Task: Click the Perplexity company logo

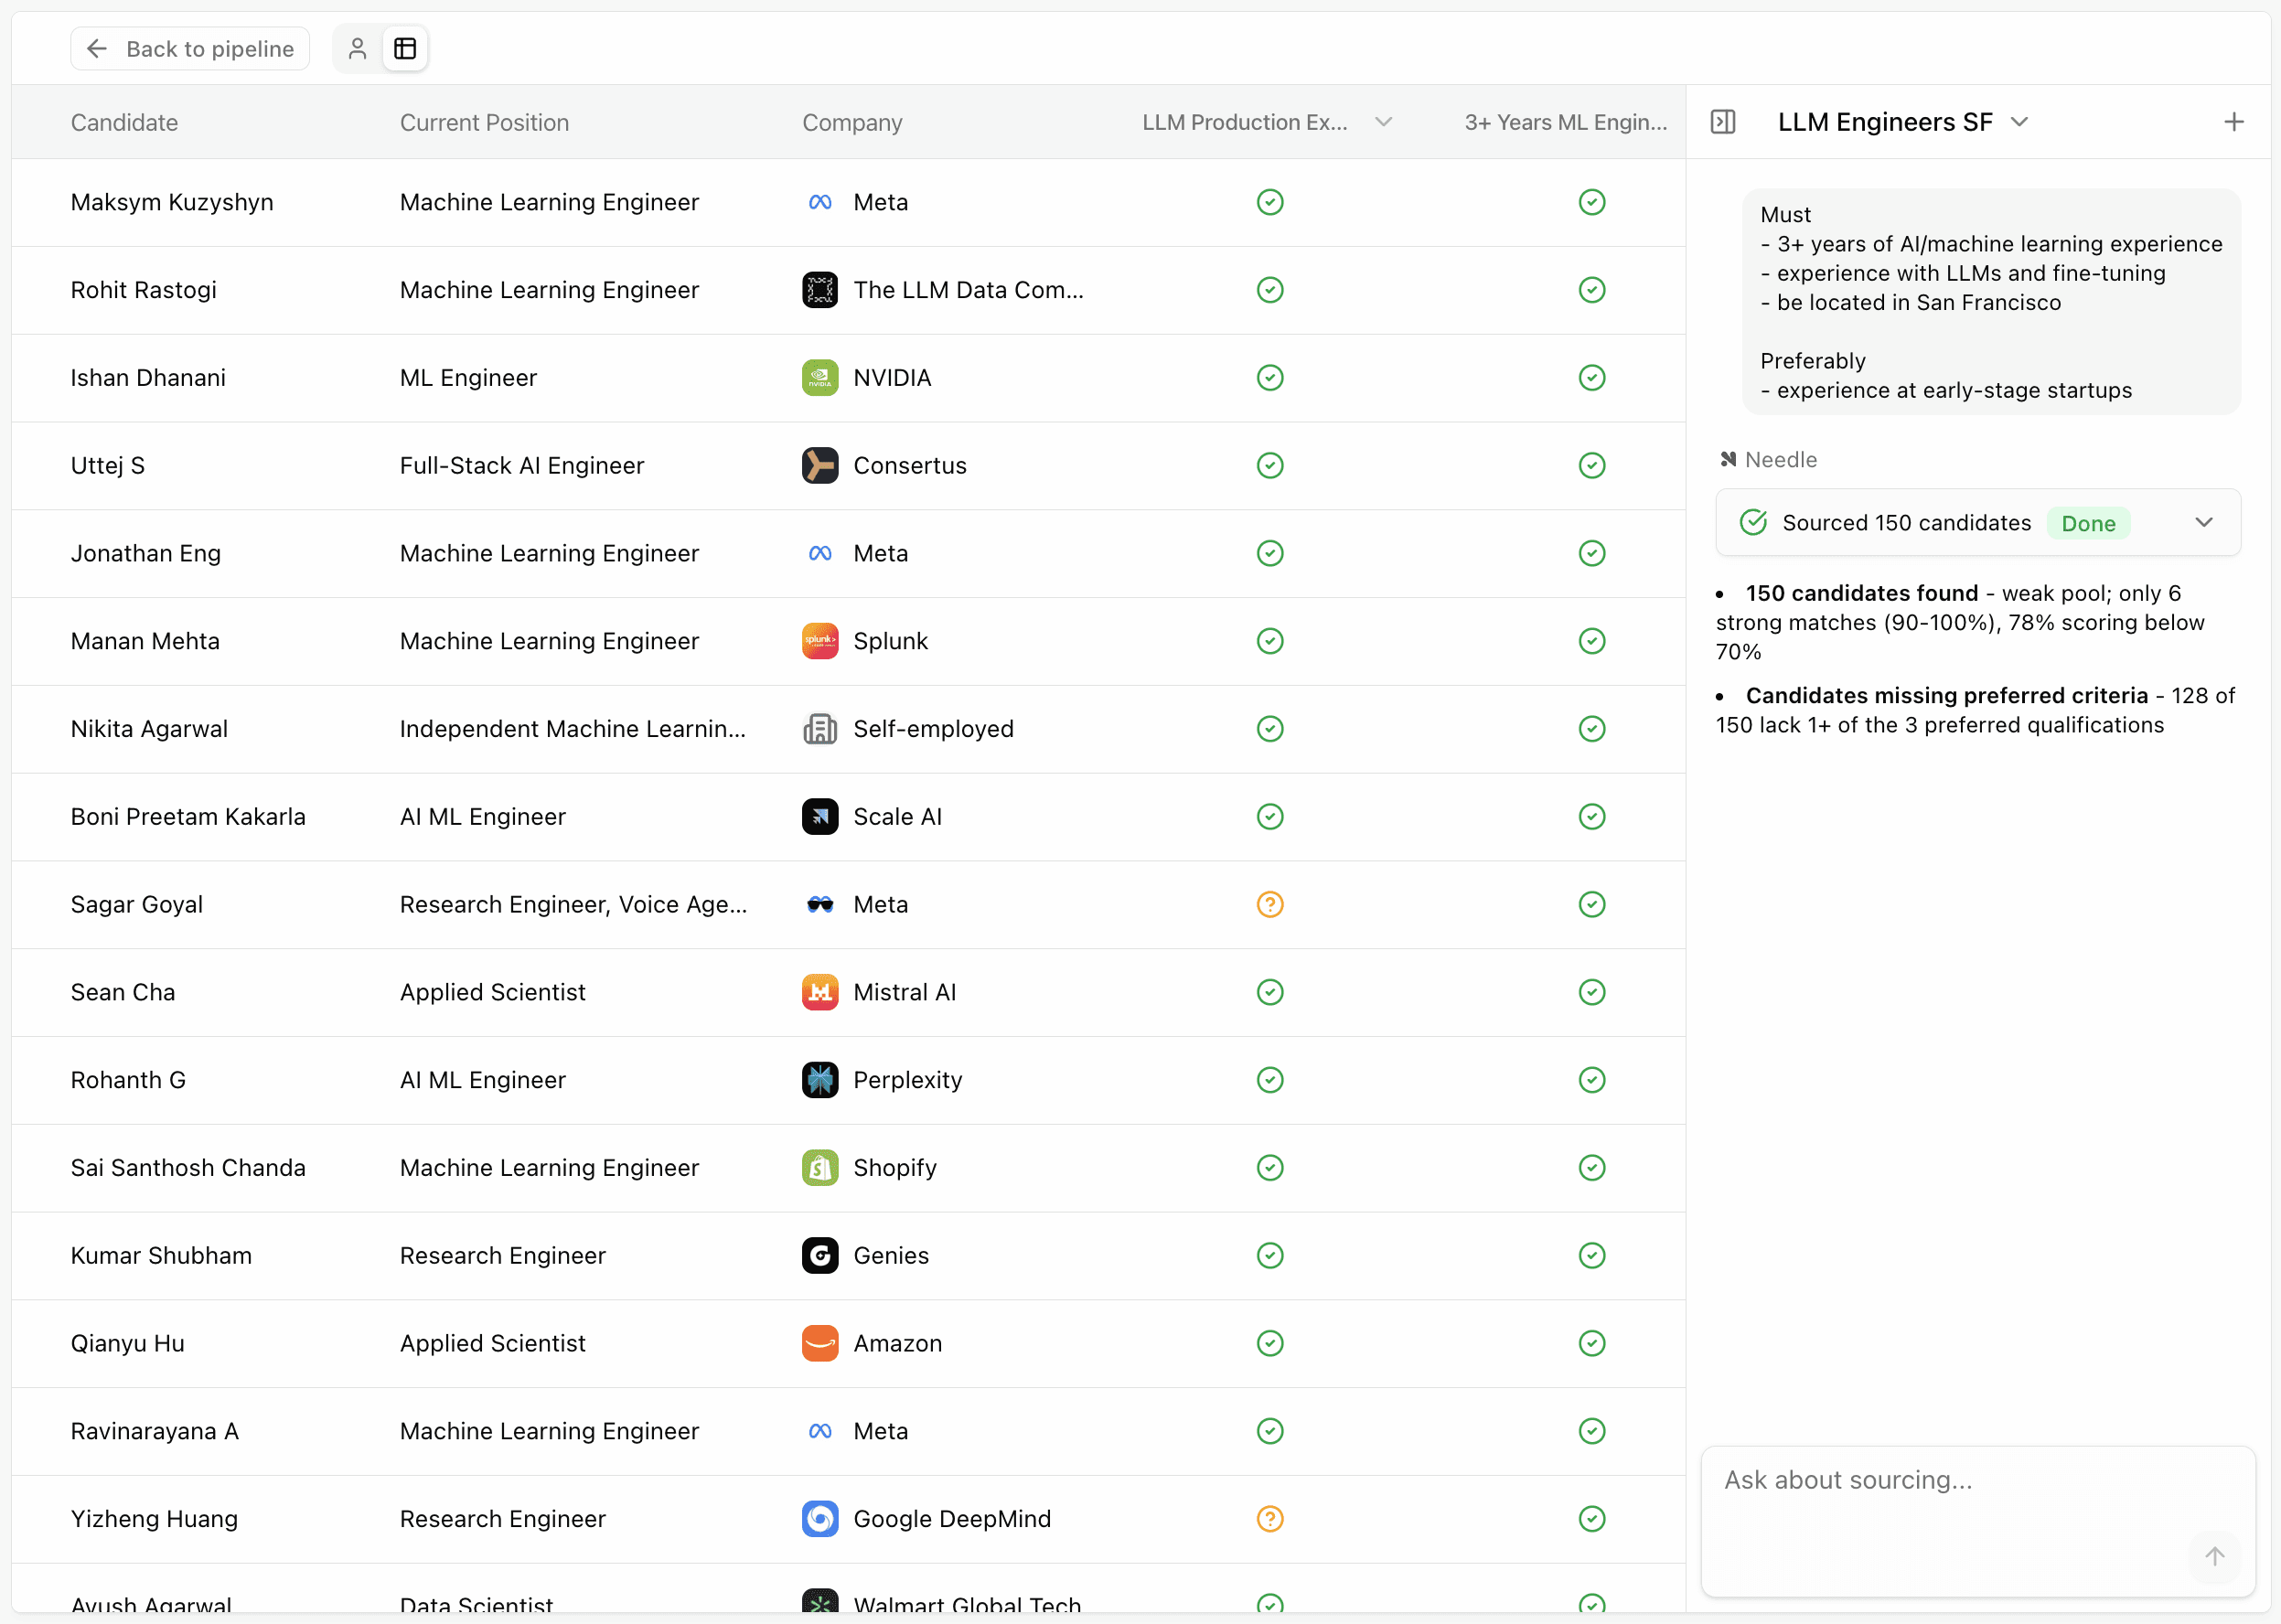Action: pos(819,1080)
